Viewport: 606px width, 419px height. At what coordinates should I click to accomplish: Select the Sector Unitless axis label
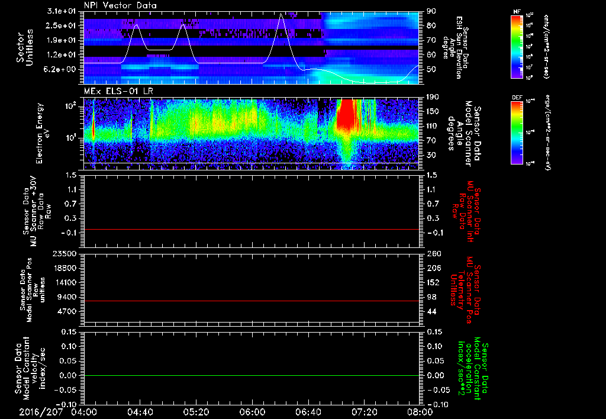tap(24, 46)
